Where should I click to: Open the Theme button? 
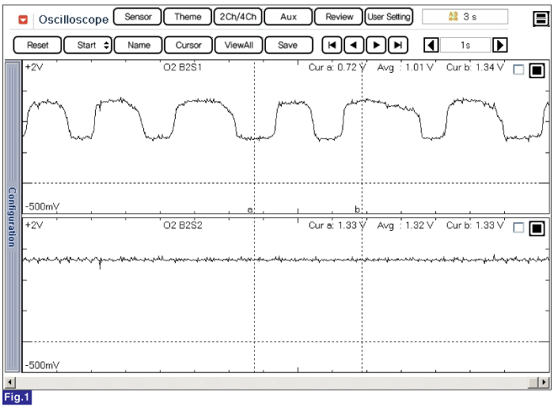[188, 17]
